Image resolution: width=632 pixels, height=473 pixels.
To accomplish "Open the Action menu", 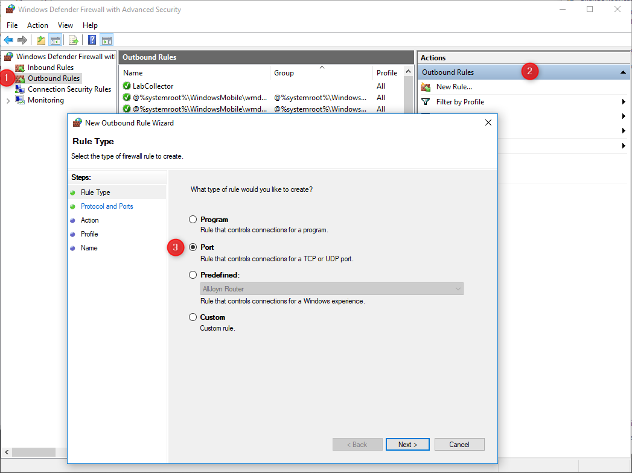I will coord(37,25).
